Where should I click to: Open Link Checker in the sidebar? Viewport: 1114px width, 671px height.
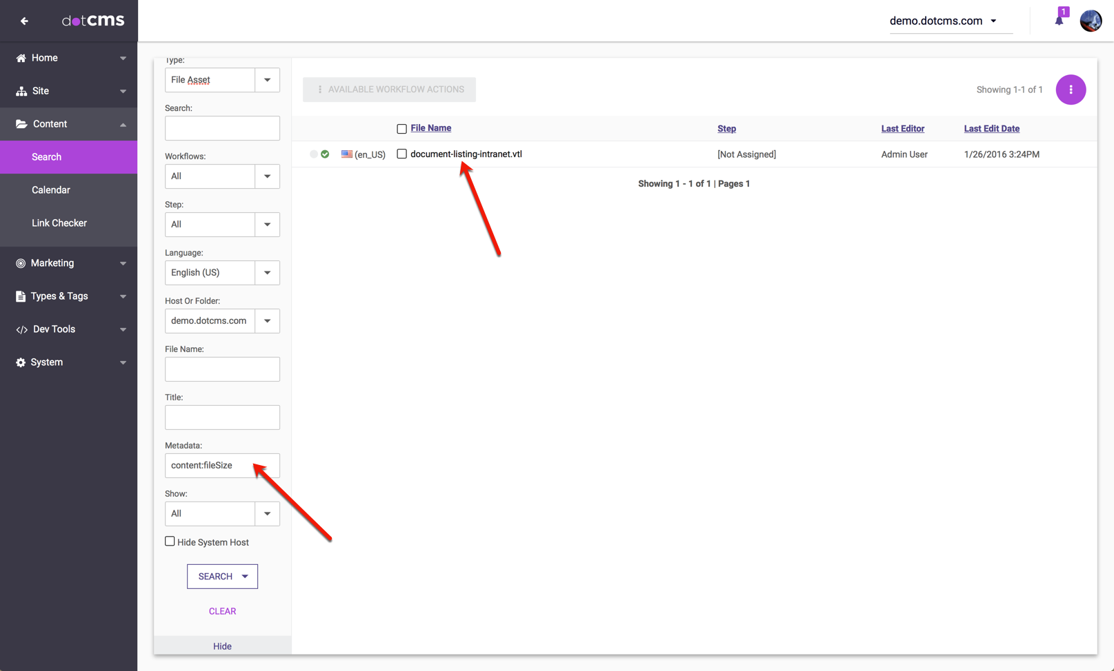(x=59, y=223)
